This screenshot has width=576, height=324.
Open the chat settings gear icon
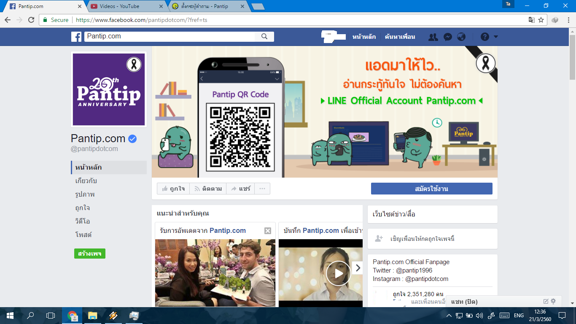(x=553, y=301)
